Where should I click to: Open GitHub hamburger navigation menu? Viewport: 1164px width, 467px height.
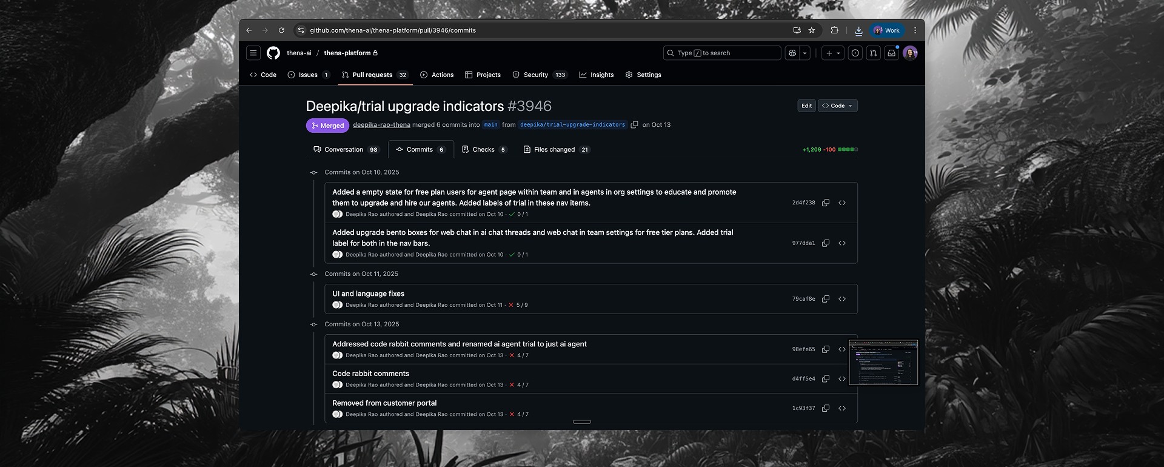253,53
